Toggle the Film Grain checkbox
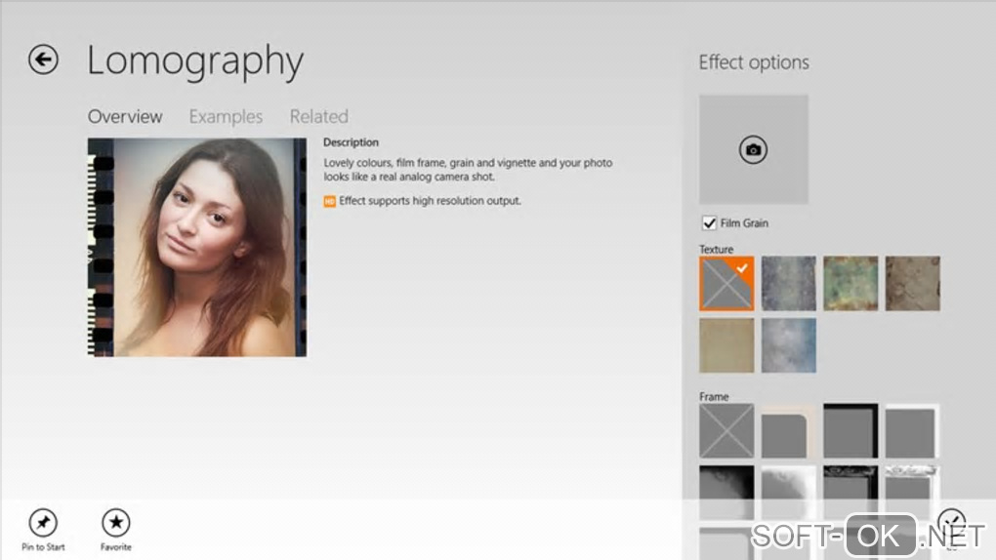The image size is (996, 560). [x=710, y=222]
